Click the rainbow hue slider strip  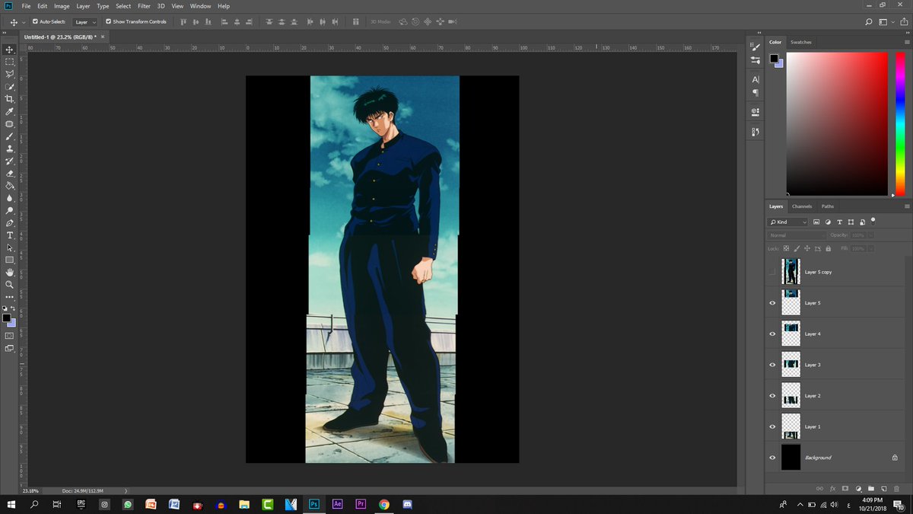click(x=901, y=124)
